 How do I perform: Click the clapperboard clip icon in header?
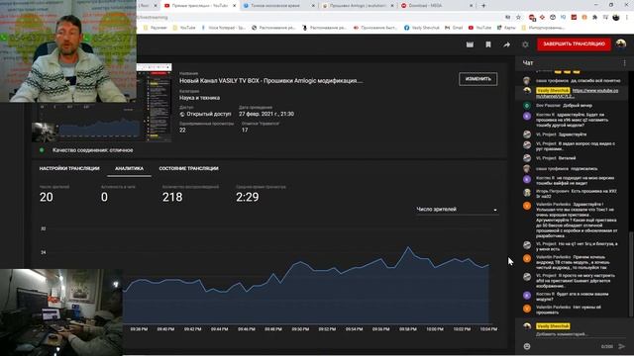click(x=470, y=44)
